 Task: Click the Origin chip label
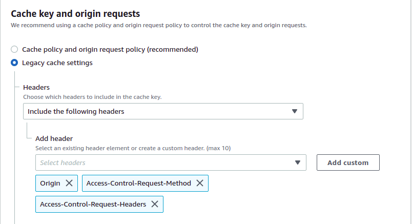coord(50,183)
